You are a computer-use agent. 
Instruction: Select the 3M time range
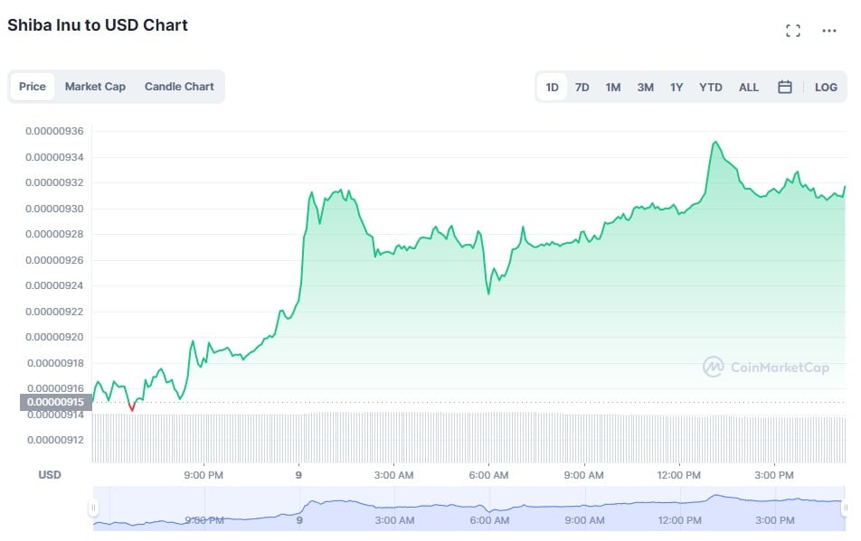(x=645, y=87)
